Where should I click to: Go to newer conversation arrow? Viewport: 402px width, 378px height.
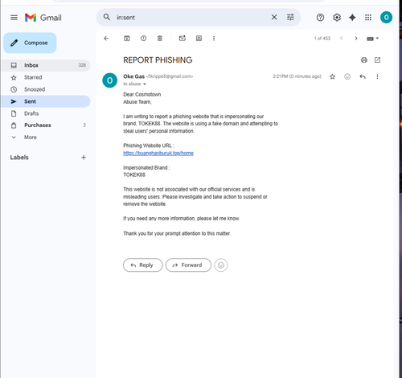341,39
